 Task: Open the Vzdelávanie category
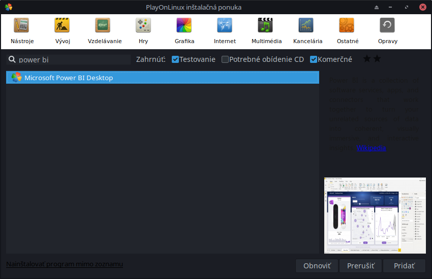(x=104, y=31)
